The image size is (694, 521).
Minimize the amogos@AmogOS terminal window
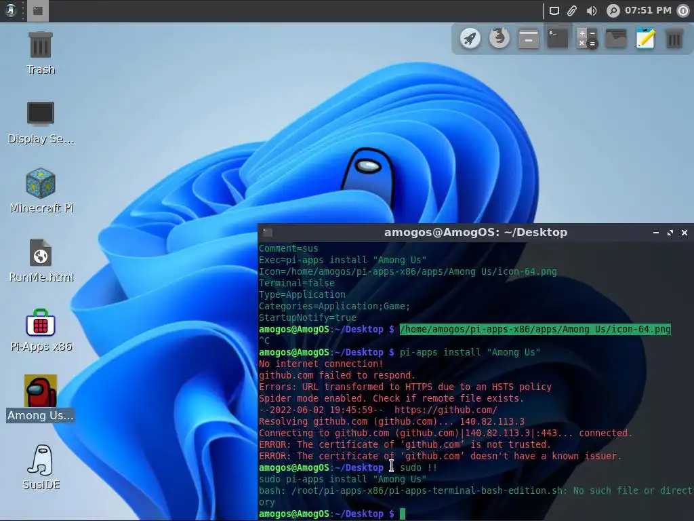coord(656,233)
